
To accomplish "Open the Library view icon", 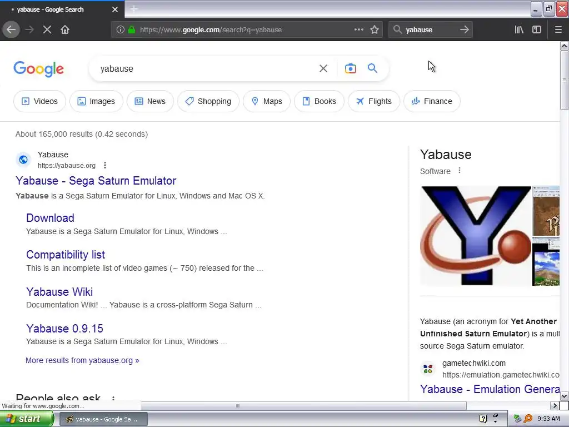I will [x=519, y=29].
